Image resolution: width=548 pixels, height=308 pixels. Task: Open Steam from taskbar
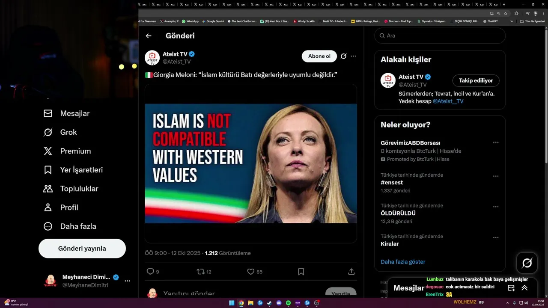(269, 303)
